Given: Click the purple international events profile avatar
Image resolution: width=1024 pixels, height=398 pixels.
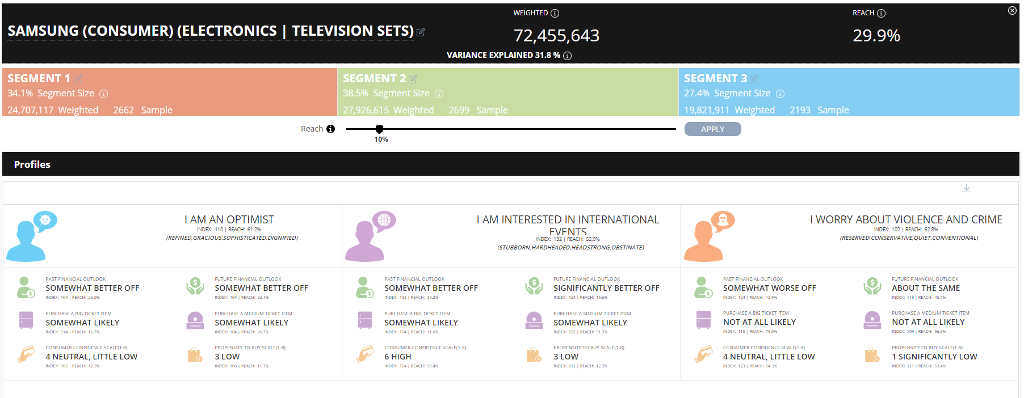Looking at the screenshot, I should coord(370,236).
